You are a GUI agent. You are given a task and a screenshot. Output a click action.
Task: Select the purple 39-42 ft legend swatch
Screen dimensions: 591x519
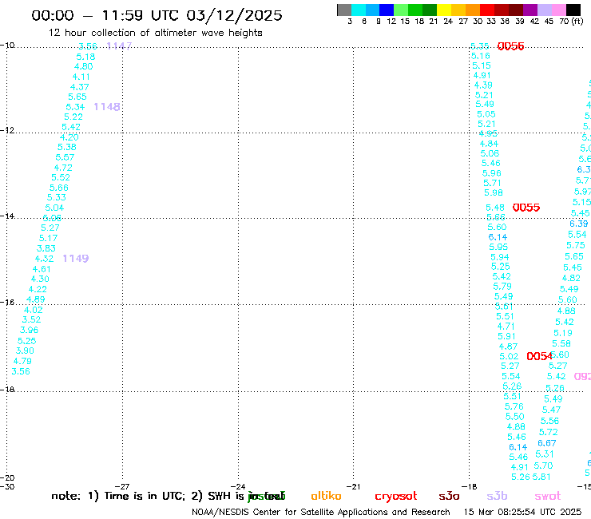pos(530,10)
